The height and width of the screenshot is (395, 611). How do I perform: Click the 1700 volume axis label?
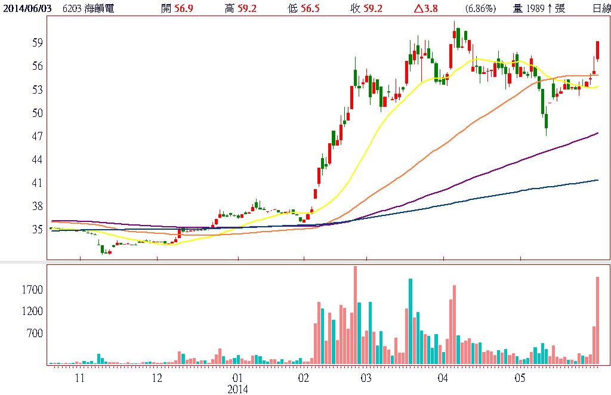[33, 290]
